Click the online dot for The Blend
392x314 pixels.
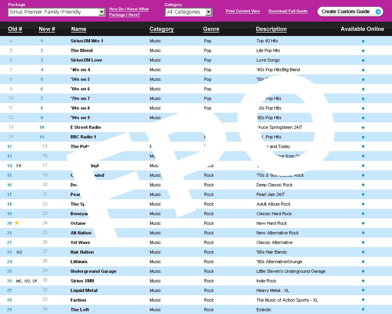[x=363, y=51]
